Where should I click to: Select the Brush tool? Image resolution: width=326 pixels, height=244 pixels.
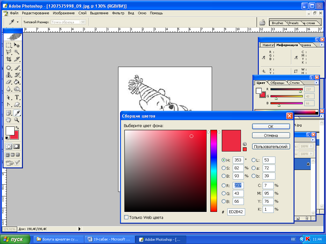pos(17,68)
